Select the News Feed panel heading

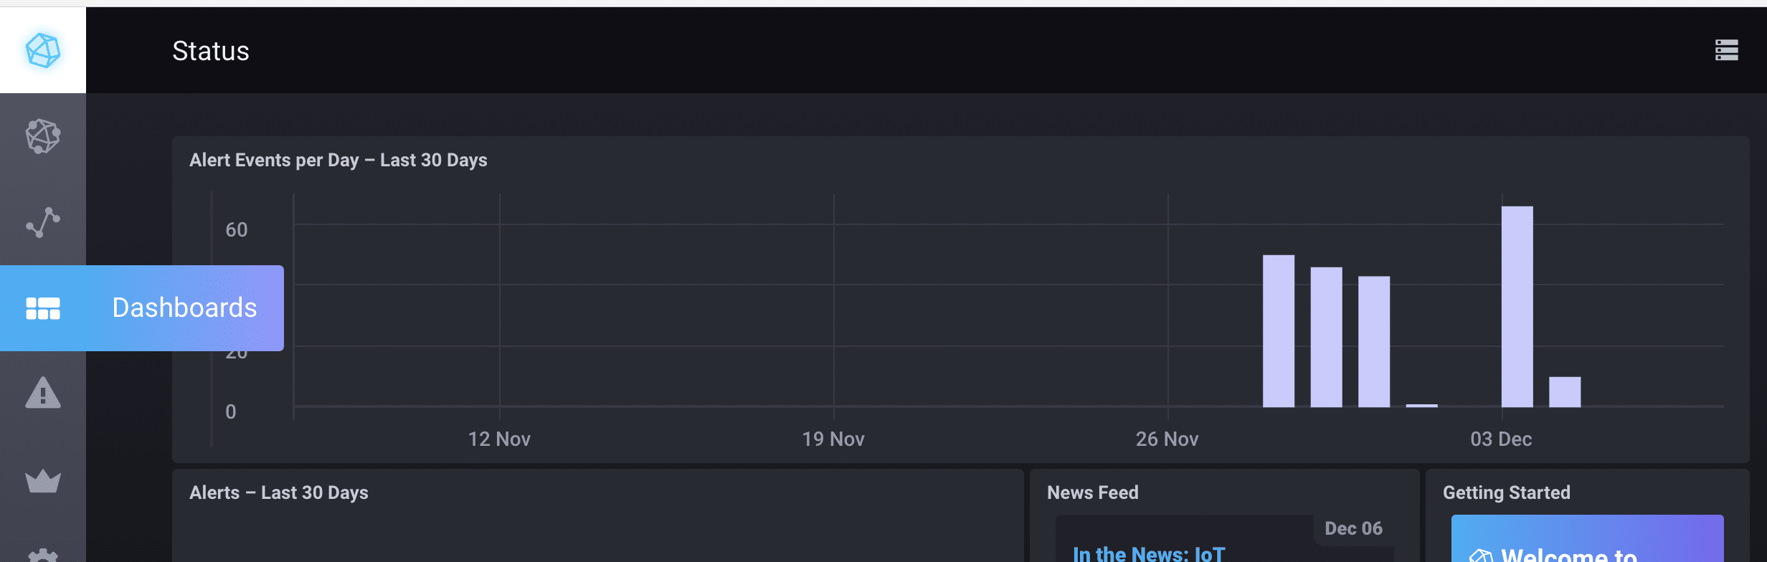1092,492
